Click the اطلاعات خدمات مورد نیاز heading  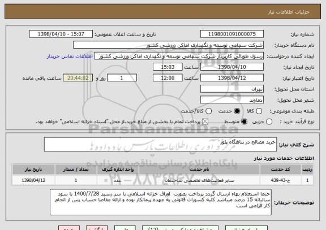coord(284,158)
